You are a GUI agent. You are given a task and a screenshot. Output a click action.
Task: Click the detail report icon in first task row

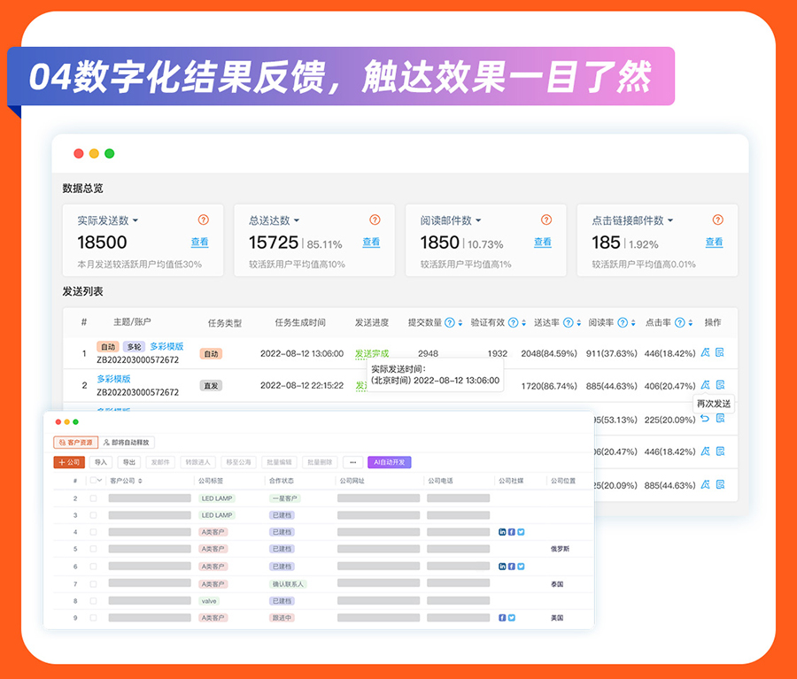tap(720, 352)
